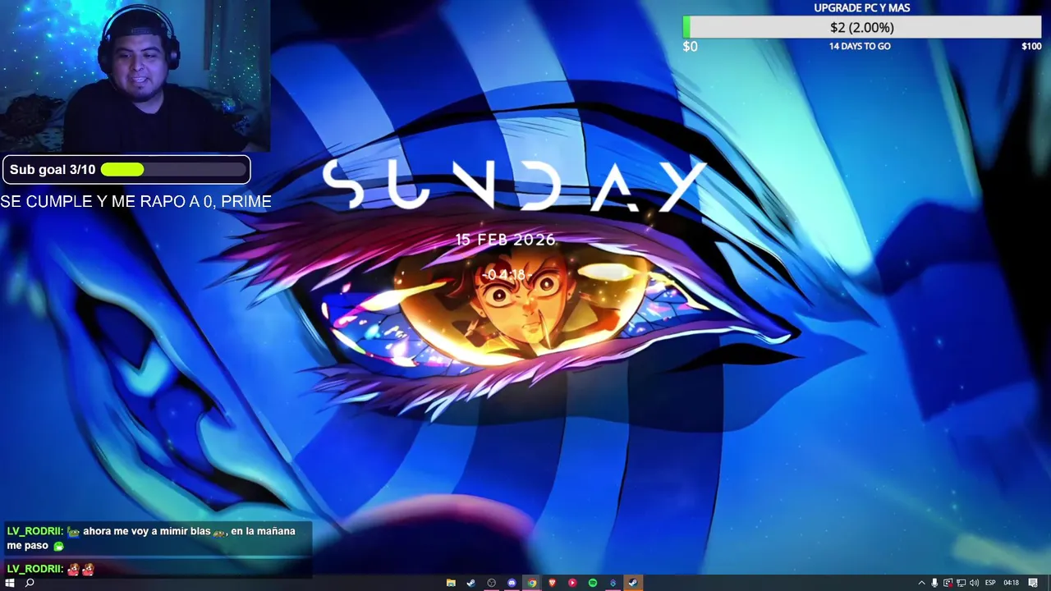Click the 04:18 wallpaper clock text
This screenshot has width=1051, height=591.
point(505,275)
